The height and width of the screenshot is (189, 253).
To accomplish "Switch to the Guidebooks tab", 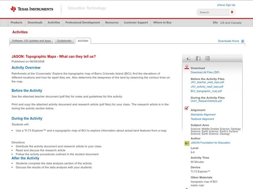I will coord(64,41).
